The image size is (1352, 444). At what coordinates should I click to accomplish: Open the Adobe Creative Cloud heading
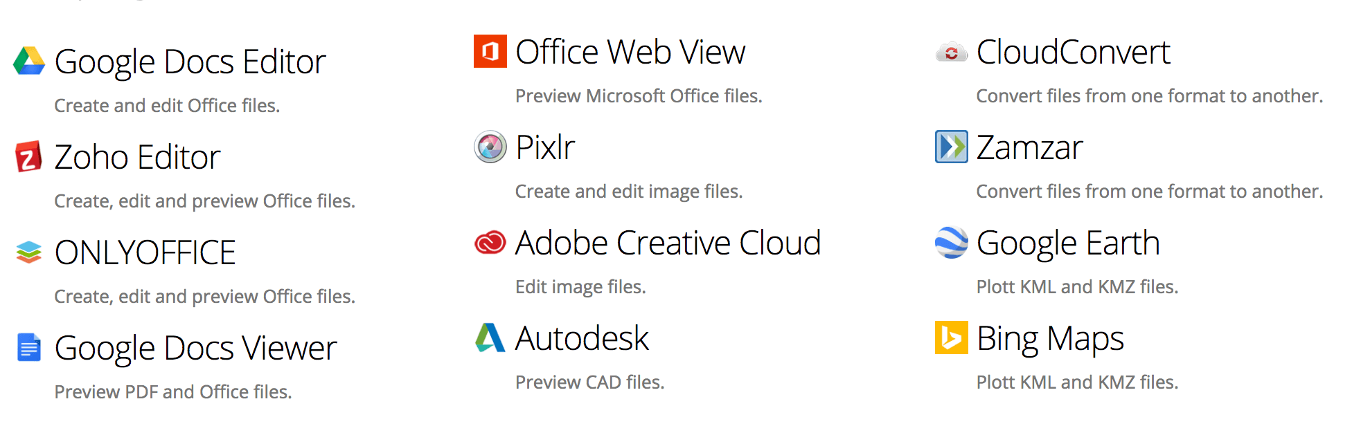click(x=668, y=243)
